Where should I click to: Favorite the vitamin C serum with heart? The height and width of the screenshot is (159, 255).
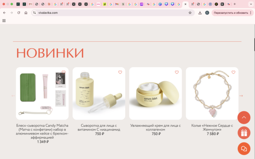tap(120, 72)
